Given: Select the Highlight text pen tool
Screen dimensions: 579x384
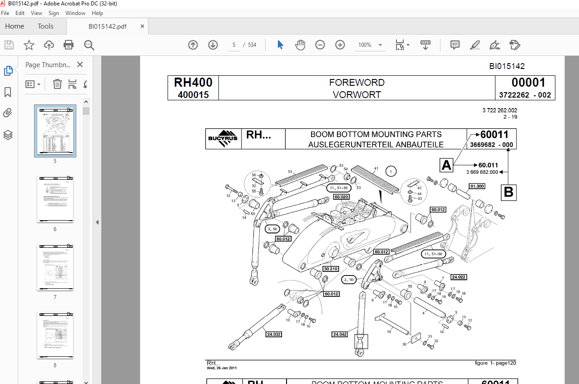Looking at the screenshot, I should click(x=475, y=45).
